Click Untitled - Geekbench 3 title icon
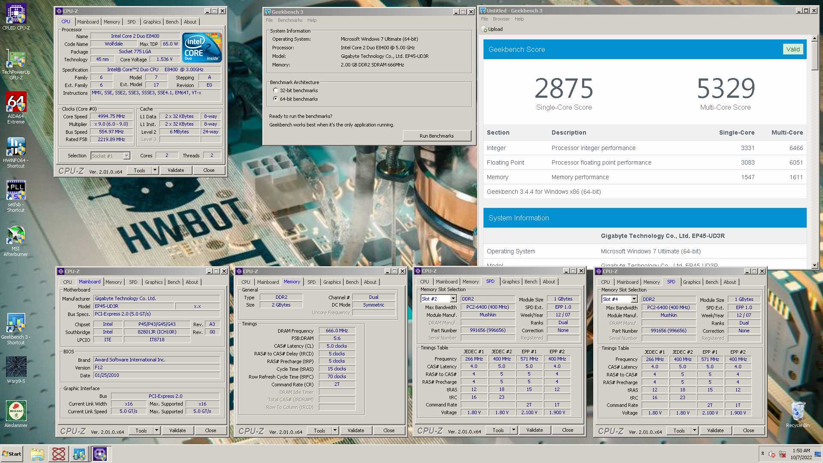 [x=483, y=10]
